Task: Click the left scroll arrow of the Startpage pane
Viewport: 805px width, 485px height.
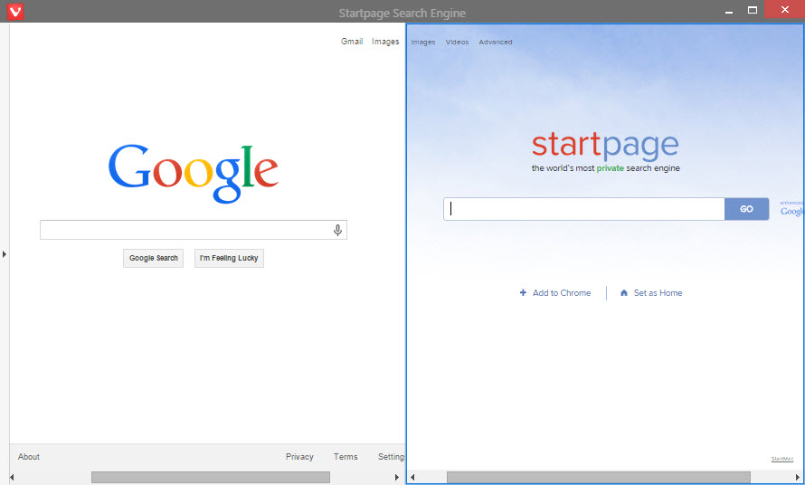Action: [412, 477]
